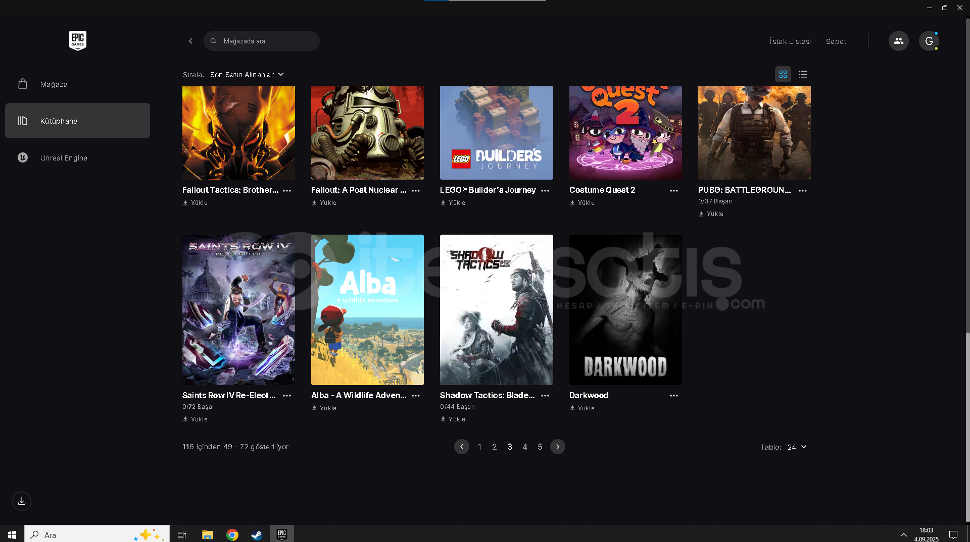Viewport: 970px width, 542px height.
Task: Select Kütüphane in the sidebar
Action: coord(77,121)
